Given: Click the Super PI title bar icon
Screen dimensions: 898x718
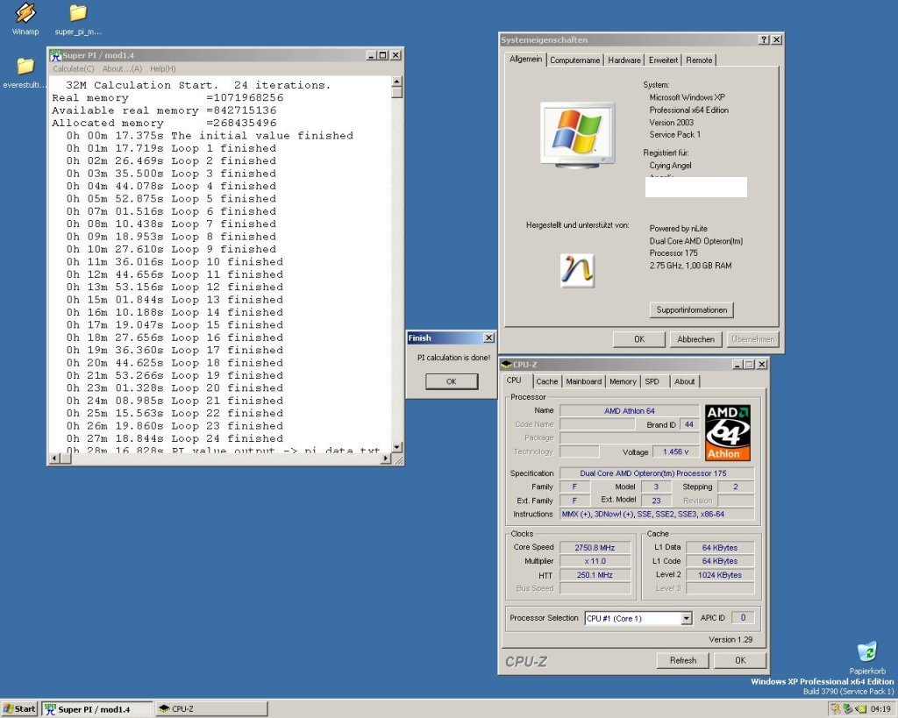Looking at the screenshot, I should coord(55,55).
